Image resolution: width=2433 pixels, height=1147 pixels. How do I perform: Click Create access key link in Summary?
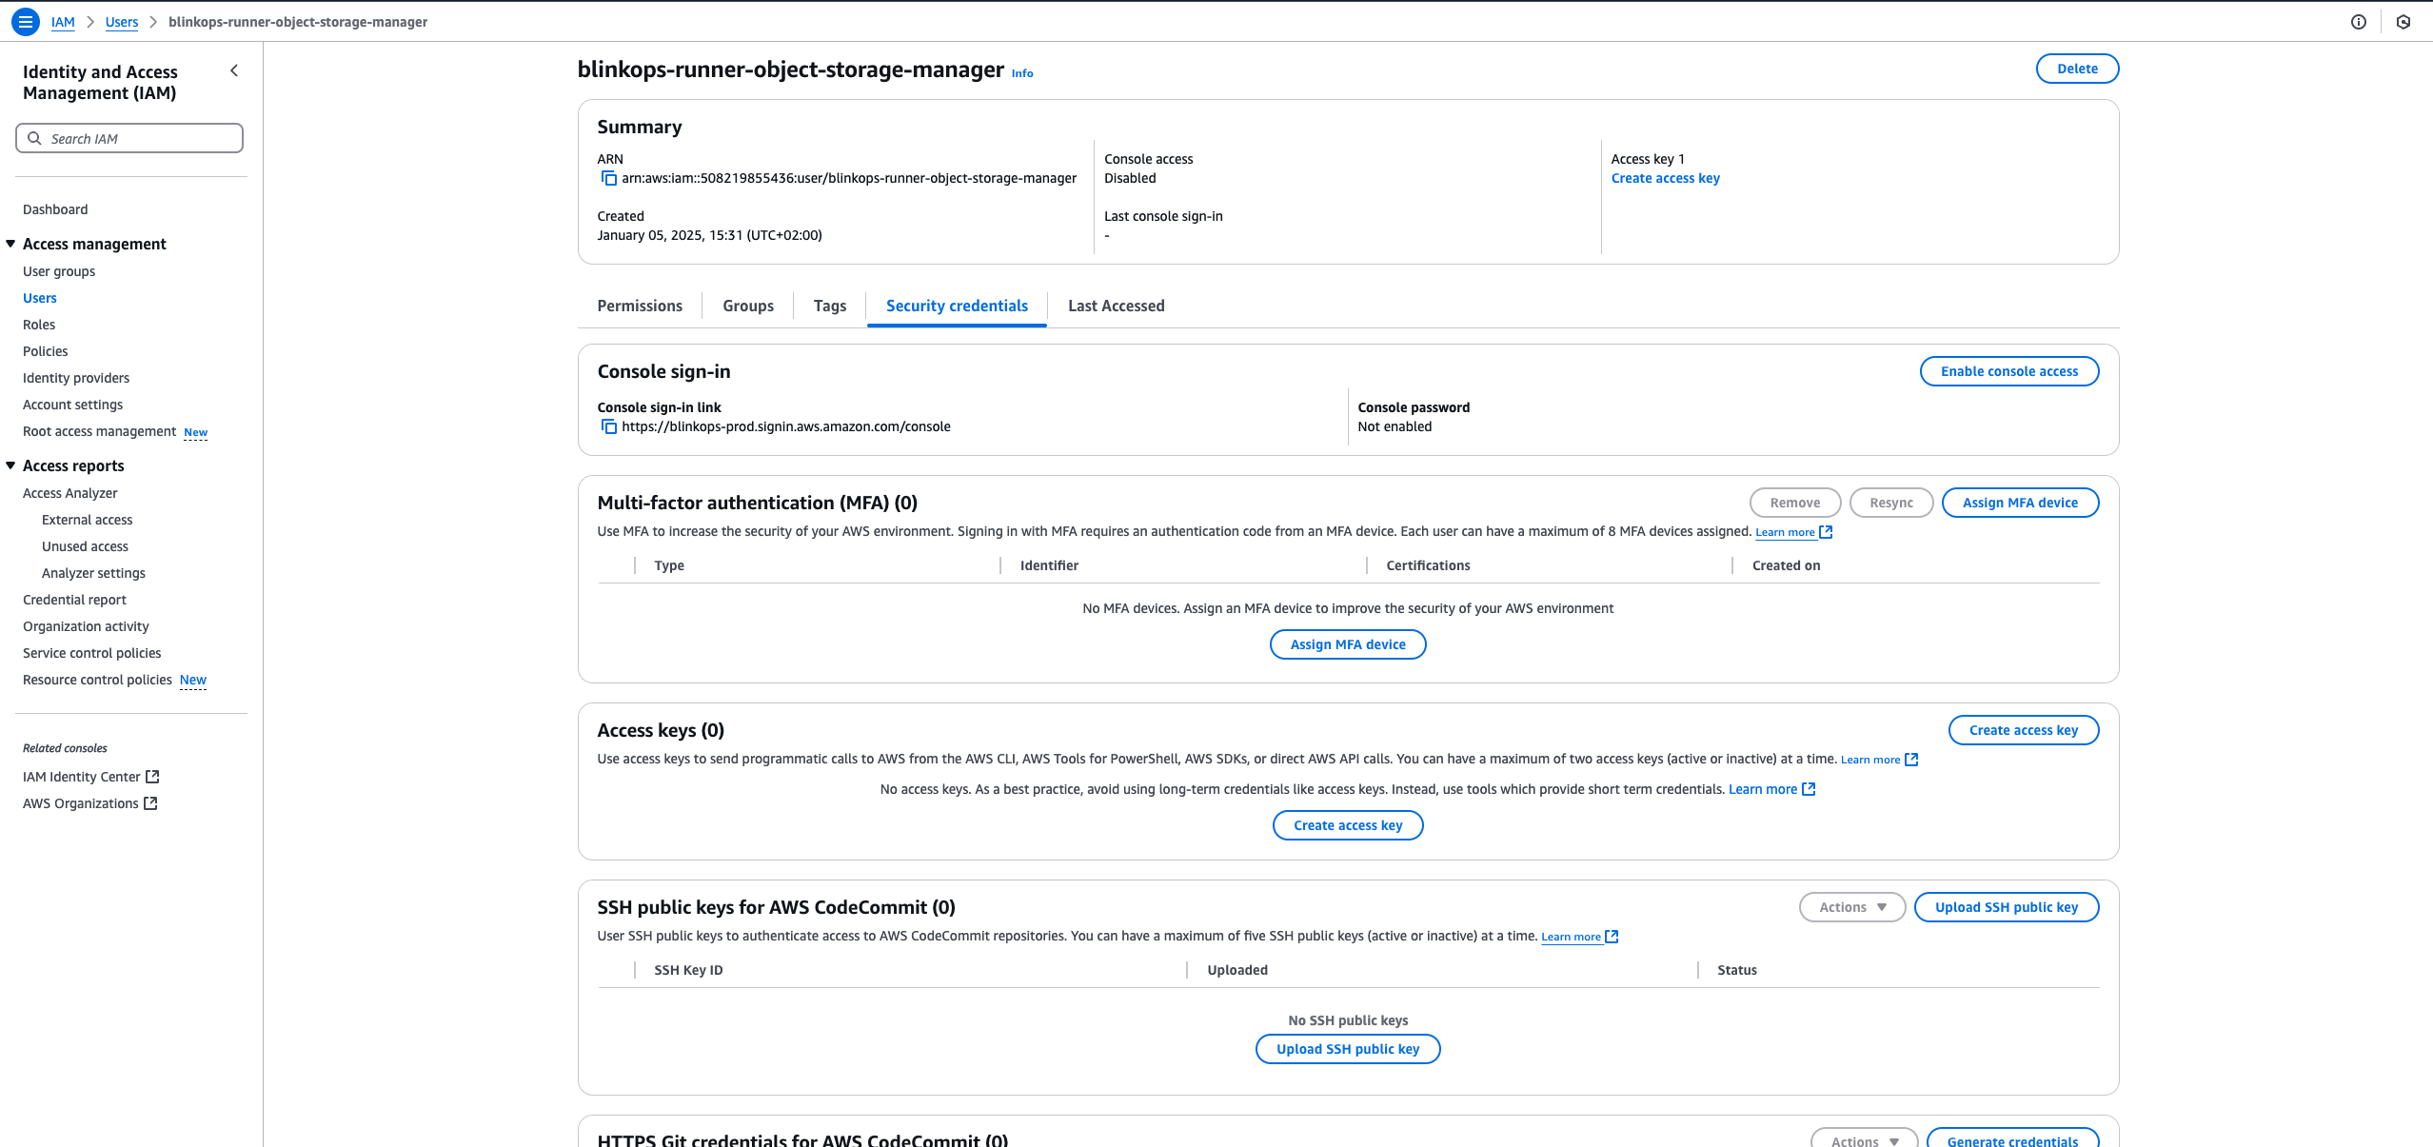tap(1665, 178)
